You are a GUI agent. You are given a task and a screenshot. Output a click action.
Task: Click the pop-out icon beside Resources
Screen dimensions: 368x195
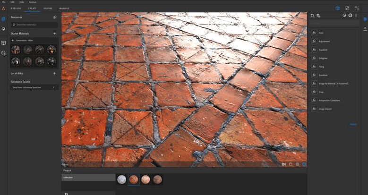[55, 17]
